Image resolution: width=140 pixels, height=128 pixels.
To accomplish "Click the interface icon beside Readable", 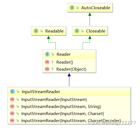I will pyautogui.click(x=36, y=31).
